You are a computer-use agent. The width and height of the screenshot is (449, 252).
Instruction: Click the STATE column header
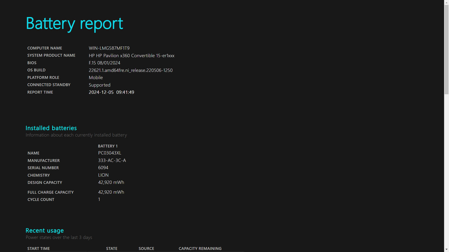[112, 249]
